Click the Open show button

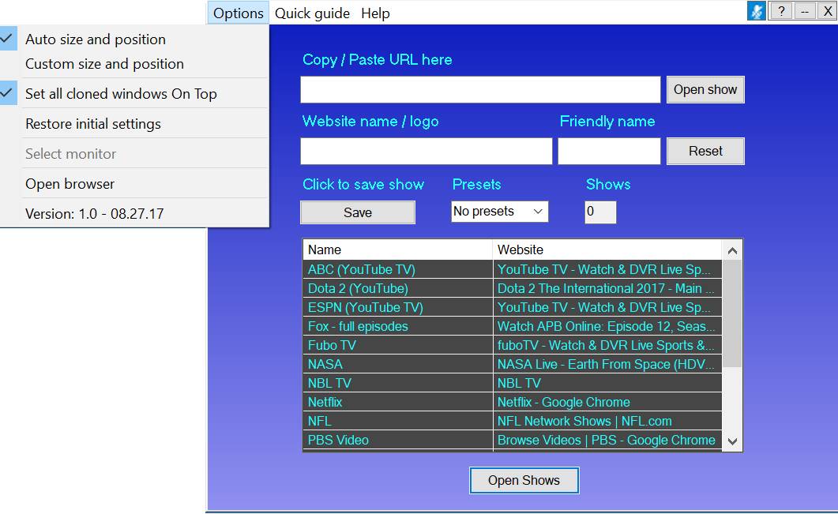coord(705,89)
